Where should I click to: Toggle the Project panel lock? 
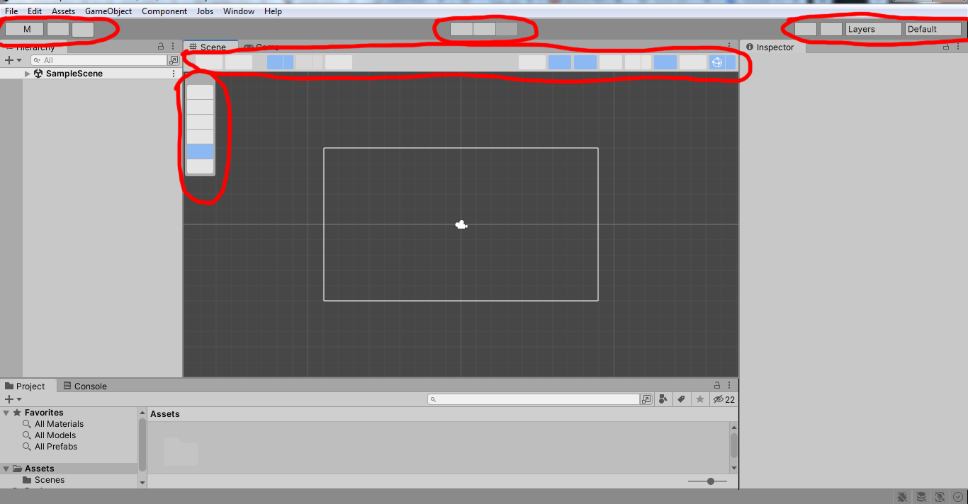717,386
